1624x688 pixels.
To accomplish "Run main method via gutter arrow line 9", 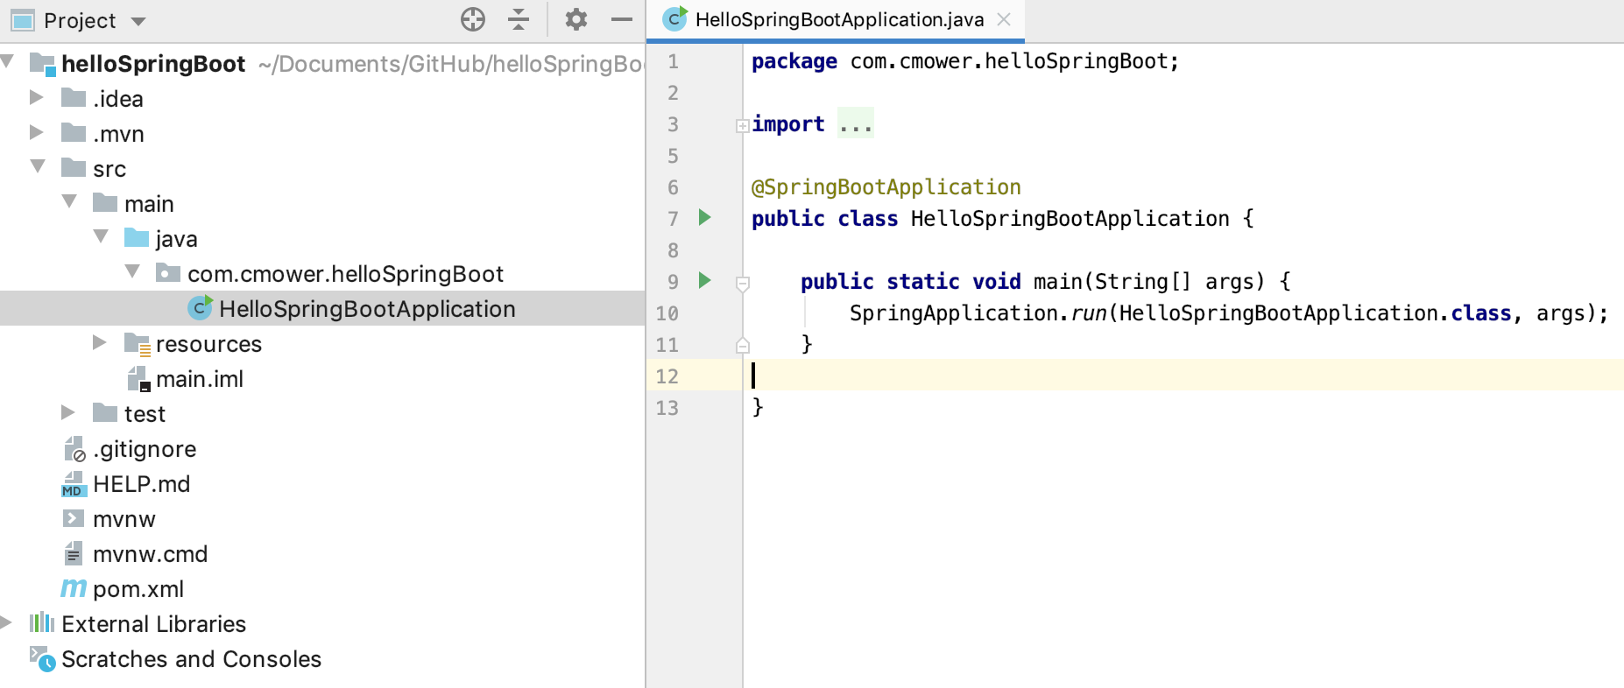I will click(x=704, y=280).
